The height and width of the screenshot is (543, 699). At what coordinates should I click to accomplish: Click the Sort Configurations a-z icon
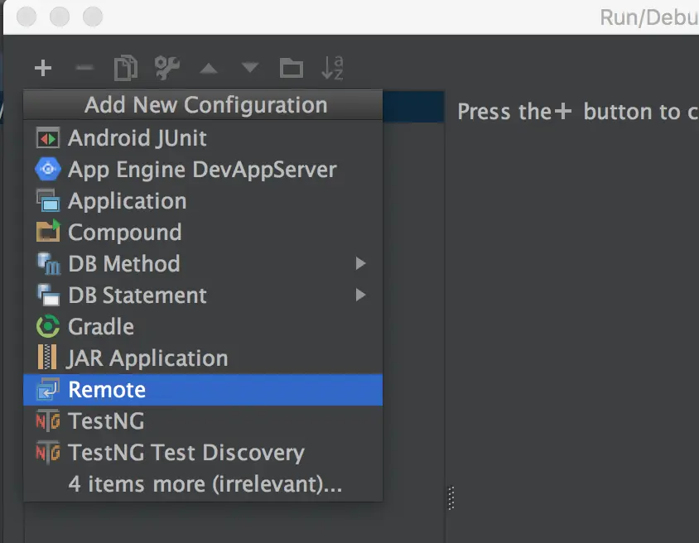[x=333, y=68]
